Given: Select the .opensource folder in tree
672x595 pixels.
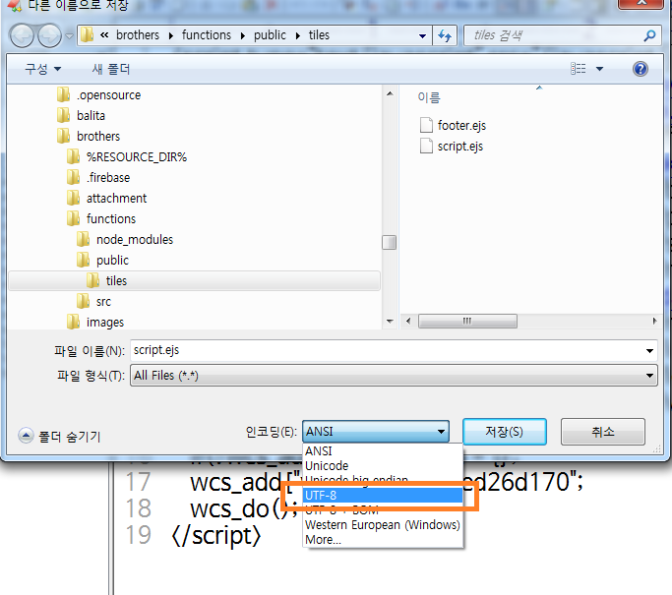Looking at the screenshot, I should coord(98,95).
